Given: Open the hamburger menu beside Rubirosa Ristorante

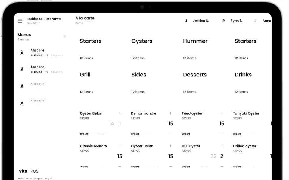Looking at the screenshot, I should pyautogui.click(x=20, y=21).
